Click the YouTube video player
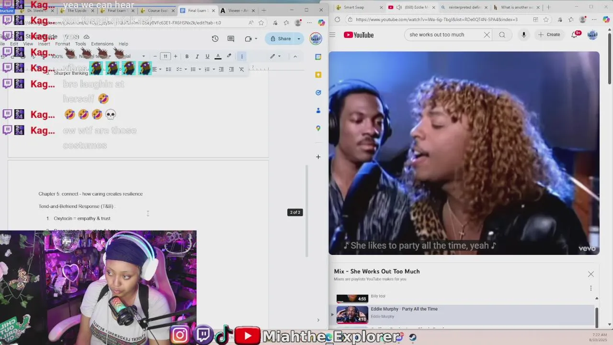Viewport: 613px width, 345px height. coord(464,153)
